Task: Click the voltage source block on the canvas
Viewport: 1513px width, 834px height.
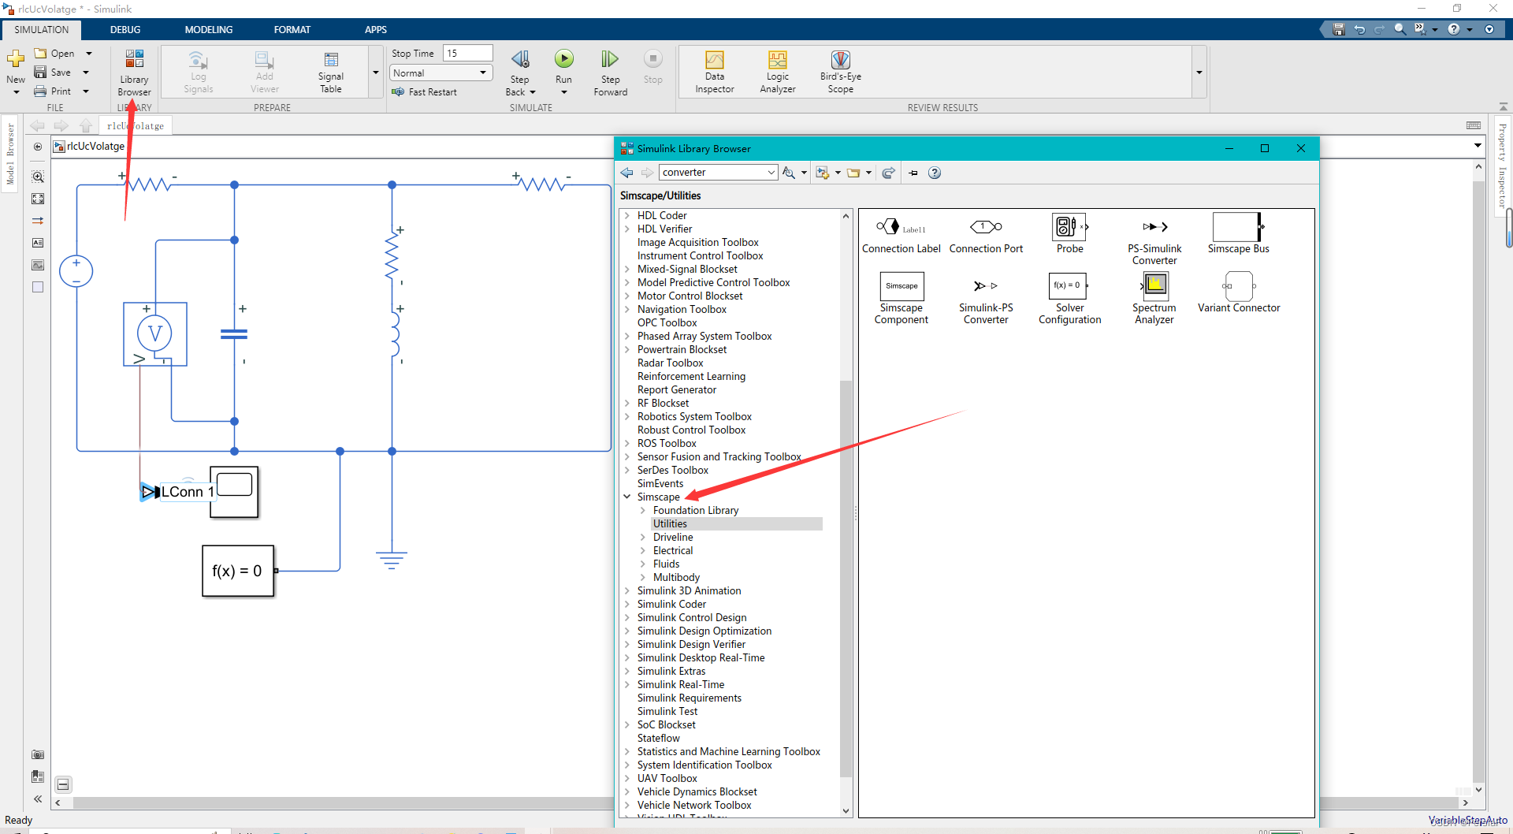Action: click(76, 271)
